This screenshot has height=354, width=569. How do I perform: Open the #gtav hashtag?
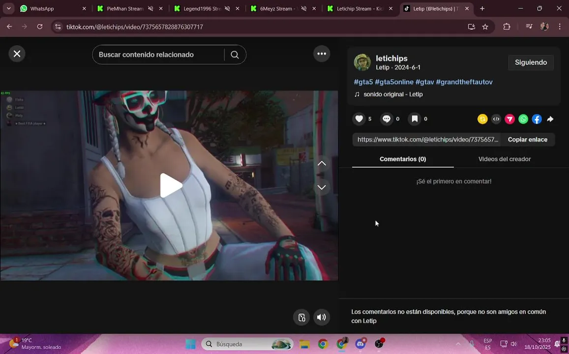(424, 82)
